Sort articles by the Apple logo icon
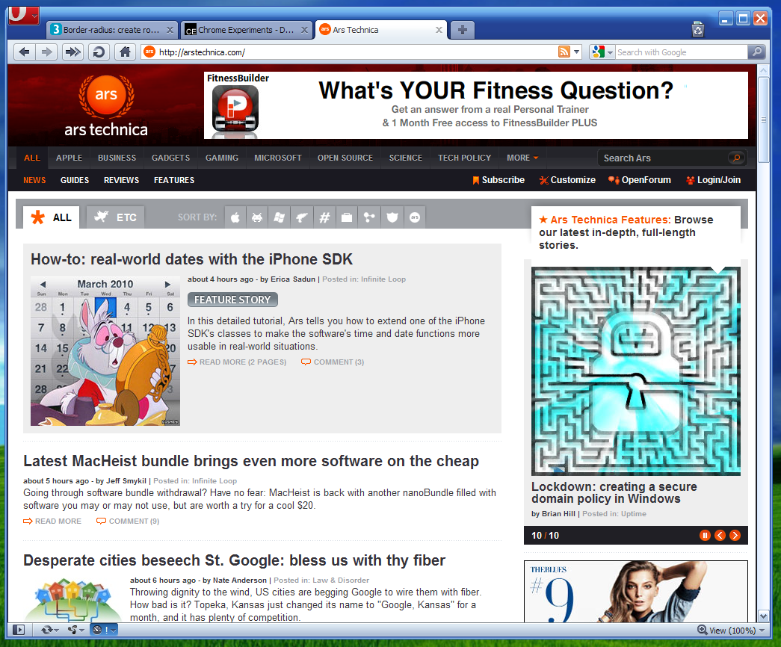This screenshot has width=781, height=647. coord(235,217)
